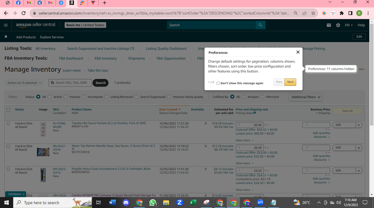This screenshot has height=208, width=374.
Task: Close the Preferences popup with the X
Action: [298, 52]
